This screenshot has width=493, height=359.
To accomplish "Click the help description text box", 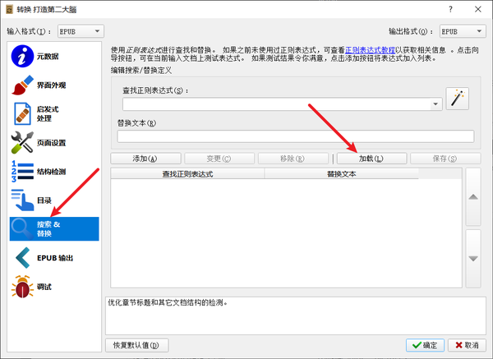I will click(x=296, y=315).
